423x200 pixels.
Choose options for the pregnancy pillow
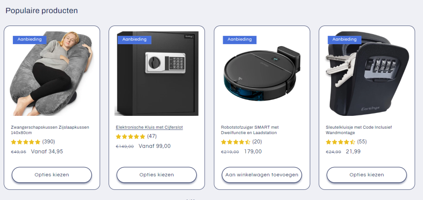pos(52,175)
